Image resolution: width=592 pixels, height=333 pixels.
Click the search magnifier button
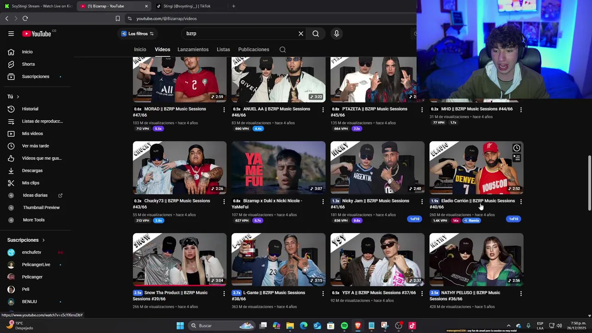click(315, 33)
